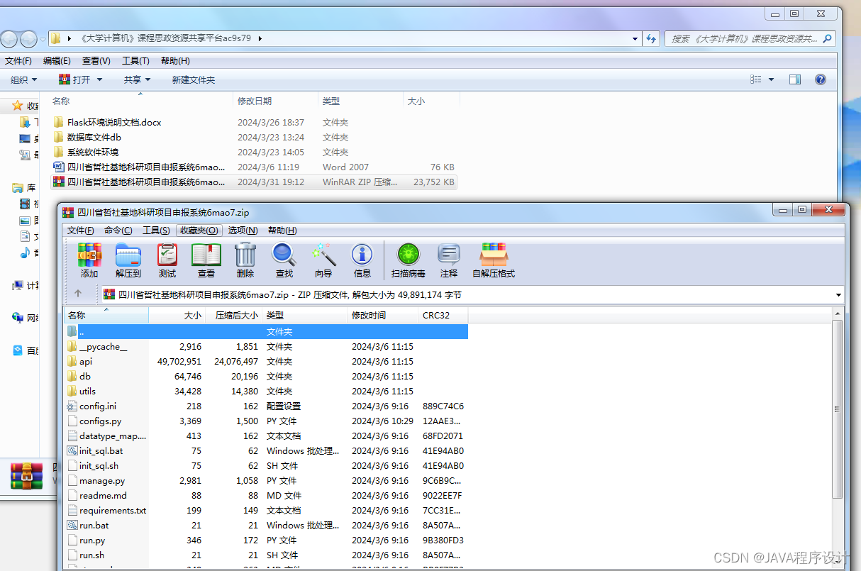Sort Explorer files by 修改日期 column
Image resolution: width=861 pixels, height=571 pixels.
point(275,101)
